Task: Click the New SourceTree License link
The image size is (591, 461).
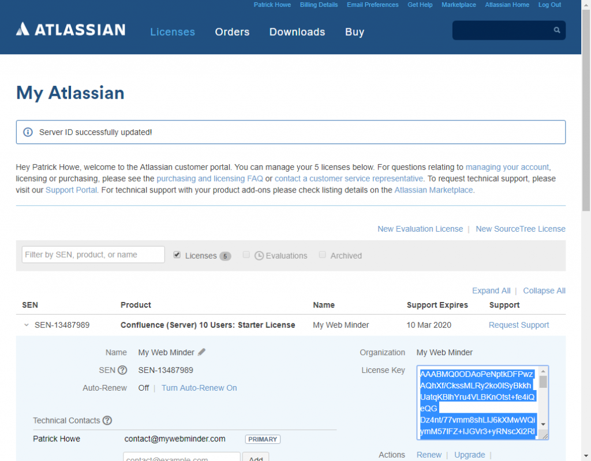Action: tap(521, 229)
